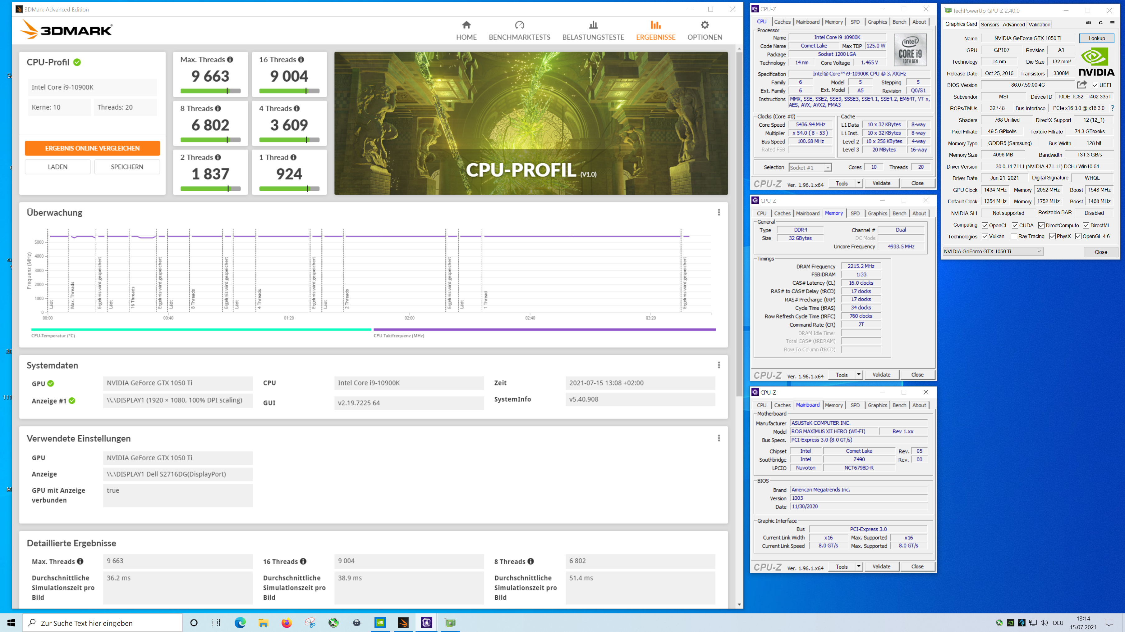Open Verwendete Einstellungen three-dot menu
1125x632 pixels.
(719, 438)
